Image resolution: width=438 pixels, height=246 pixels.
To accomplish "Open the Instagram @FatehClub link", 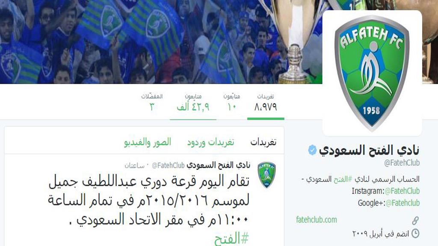I will [402, 191].
